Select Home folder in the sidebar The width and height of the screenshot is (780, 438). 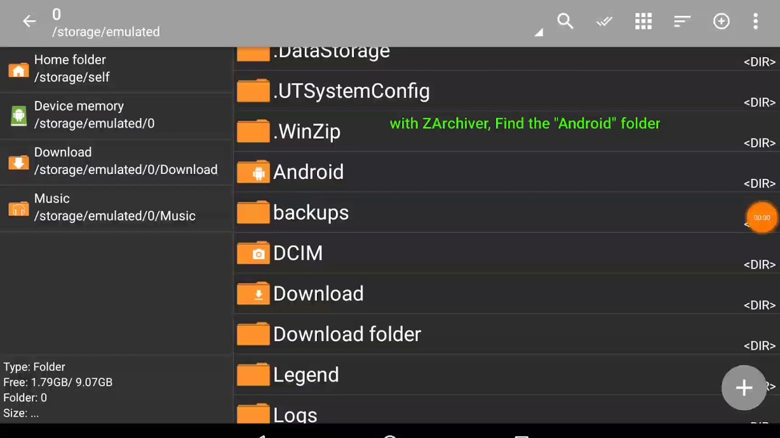71,69
